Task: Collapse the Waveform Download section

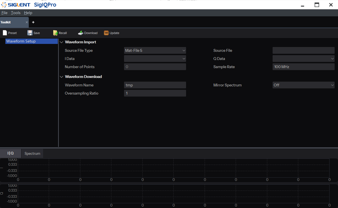Action: point(61,77)
